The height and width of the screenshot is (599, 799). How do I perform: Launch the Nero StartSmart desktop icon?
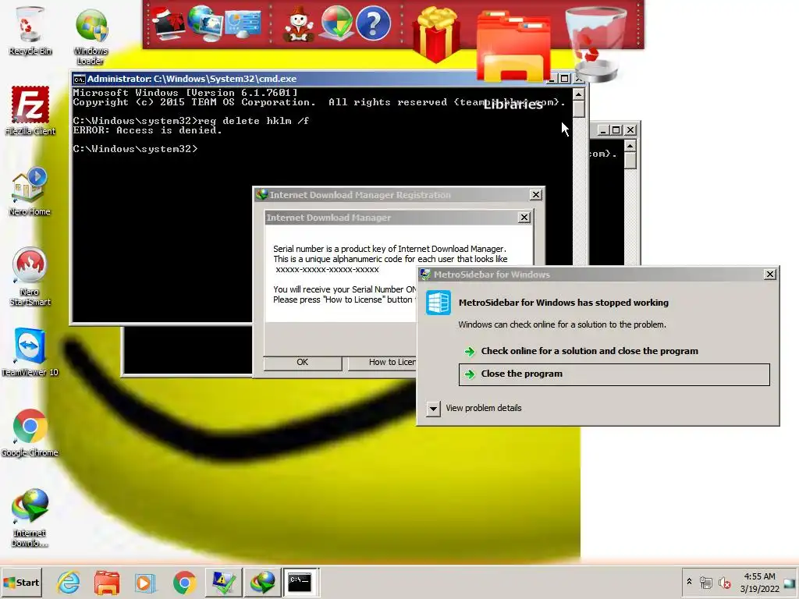click(30, 276)
